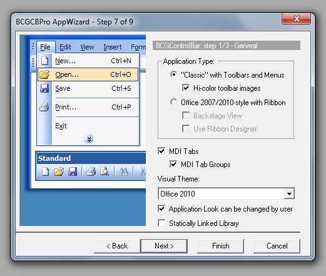Click the Print Preview magnifier icon in Standard toolbar
This screenshot has height=276, width=326.
click(x=104, y=171)
